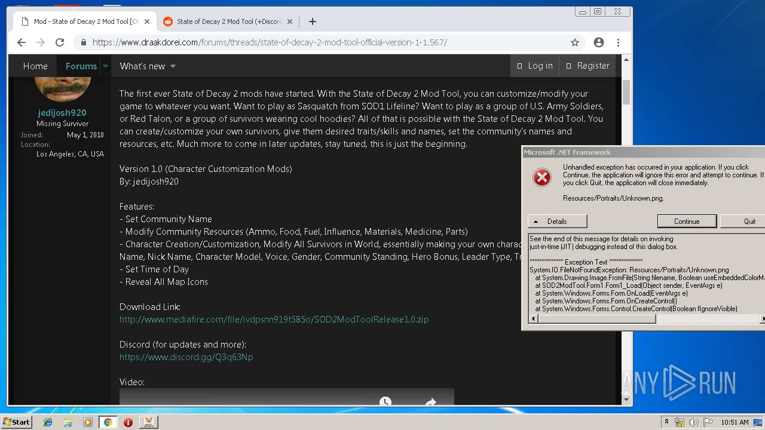This screenshot has width=765, height=430.
Task: Click the browser vertical scrollbar thumb
Action: coord(626,92)
